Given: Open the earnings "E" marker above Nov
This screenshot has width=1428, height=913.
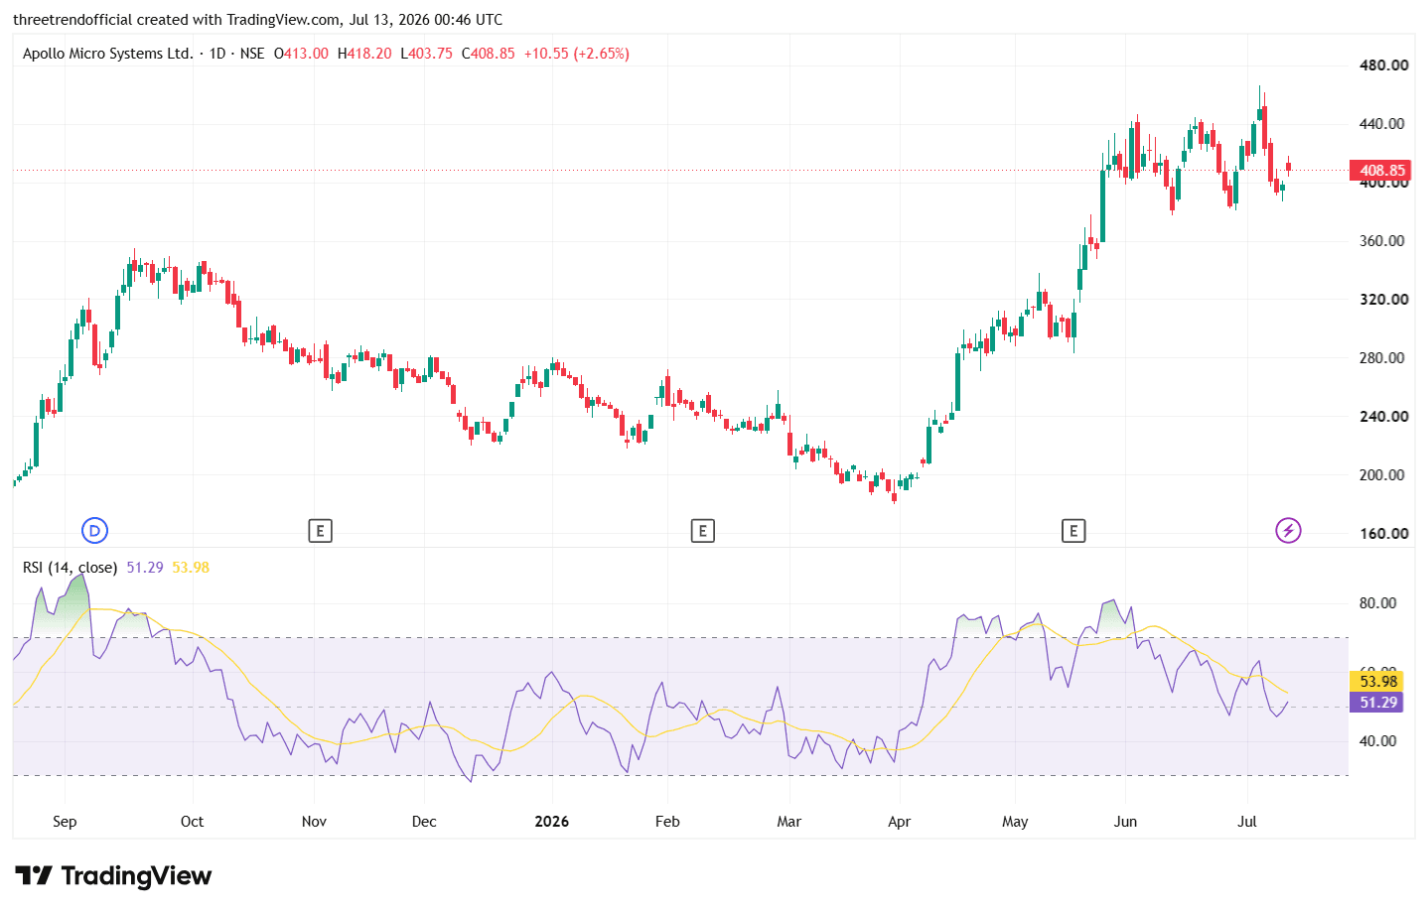Looking at the screenshot, I should coord(320,531).
